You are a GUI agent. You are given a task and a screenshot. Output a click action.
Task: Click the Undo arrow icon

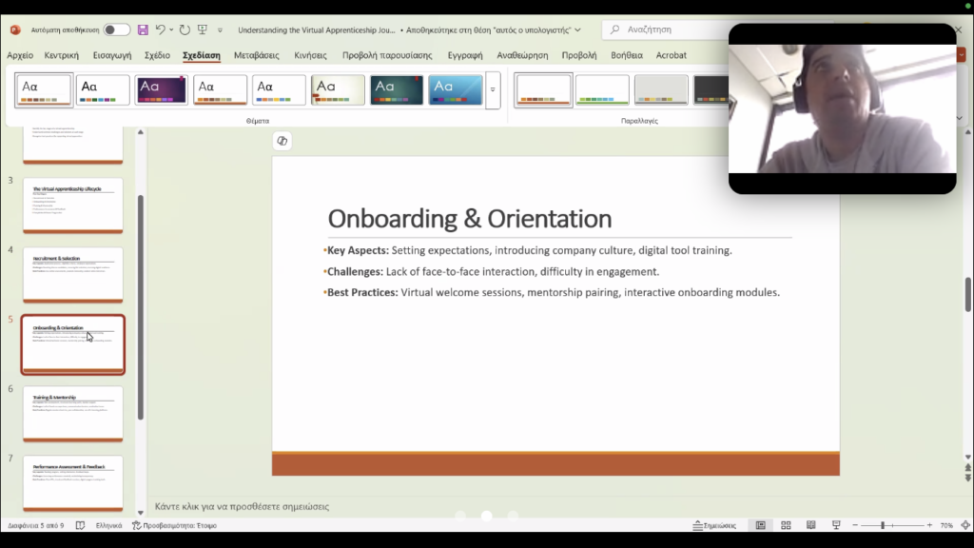(x=161, y=30)
